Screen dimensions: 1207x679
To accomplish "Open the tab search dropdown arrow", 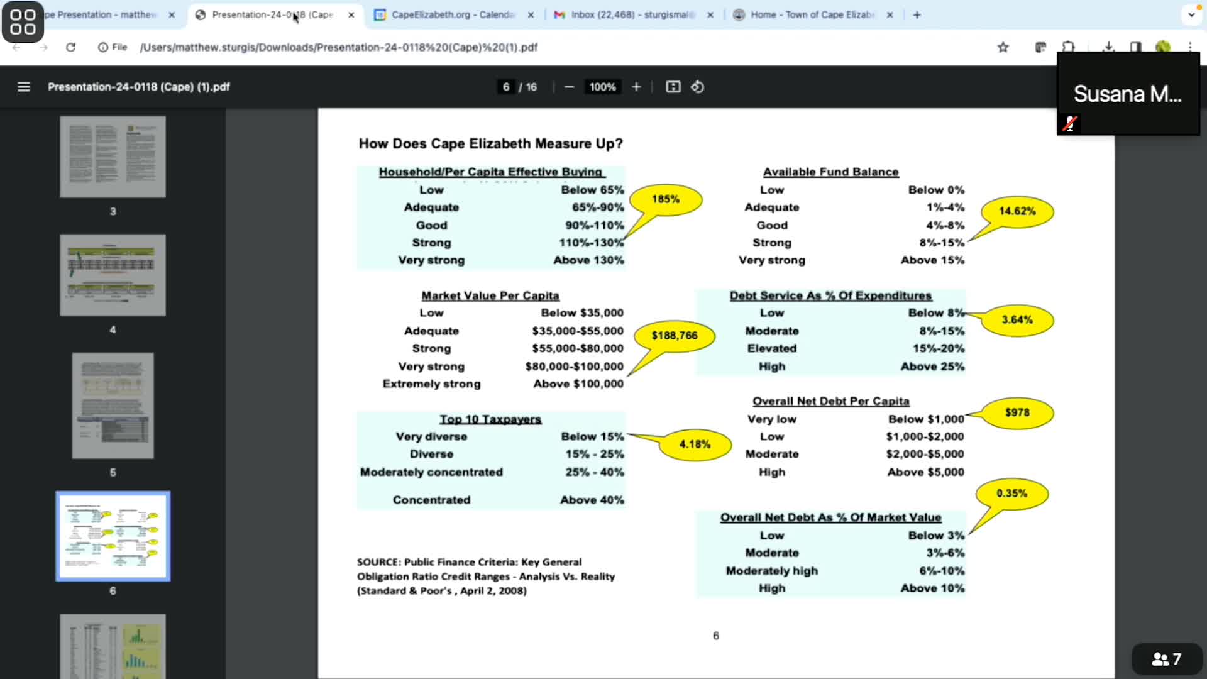I will pyautogui.click(x=1191, y=14).
